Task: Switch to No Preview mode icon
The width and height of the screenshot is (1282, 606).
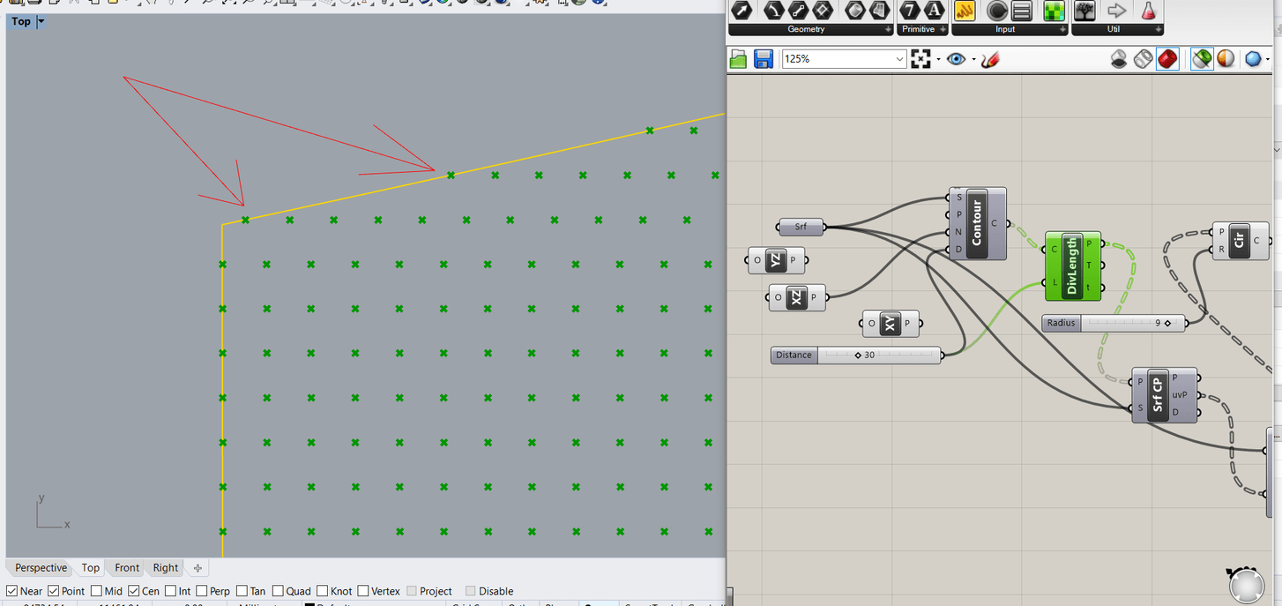Action: coord(1119,59)
